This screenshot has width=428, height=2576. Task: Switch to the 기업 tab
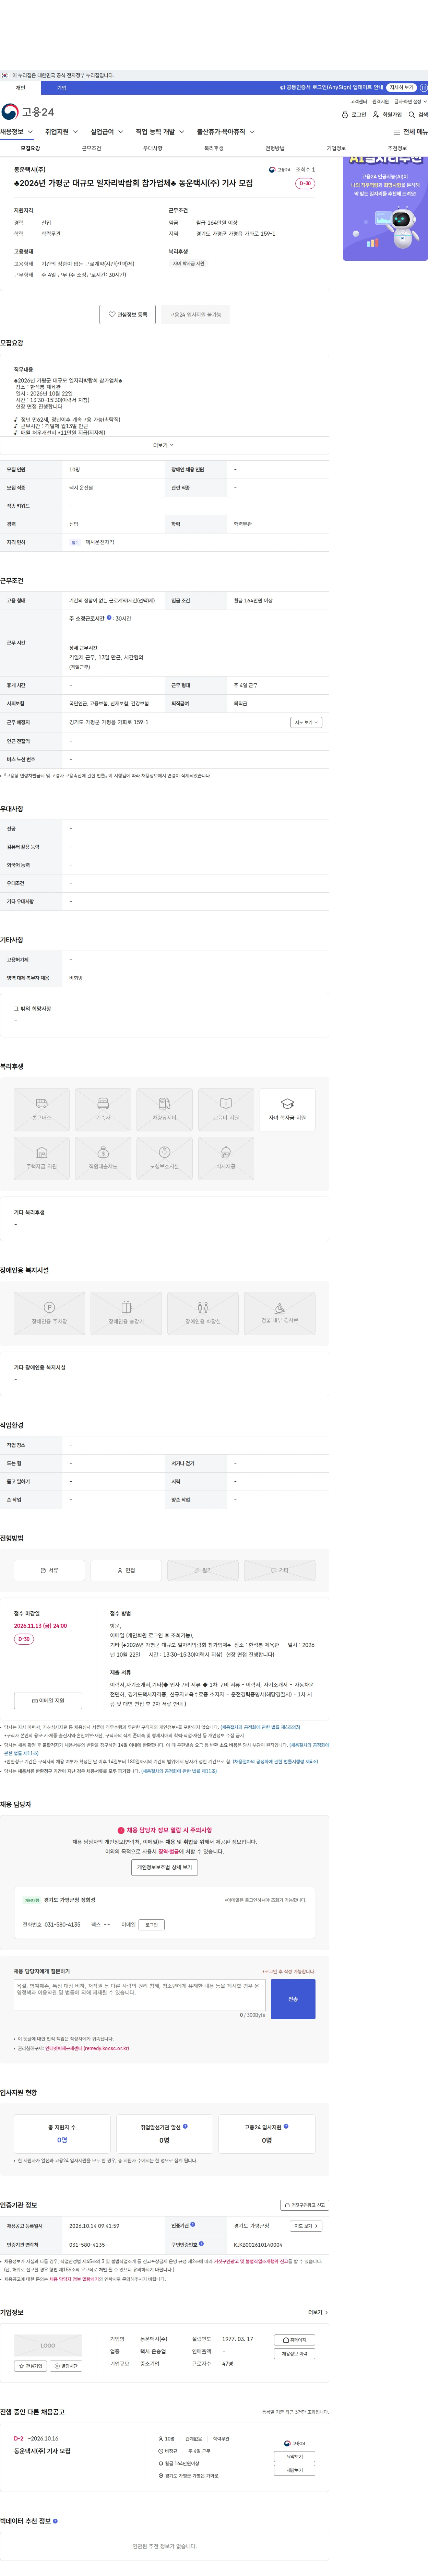pos(61,88)
